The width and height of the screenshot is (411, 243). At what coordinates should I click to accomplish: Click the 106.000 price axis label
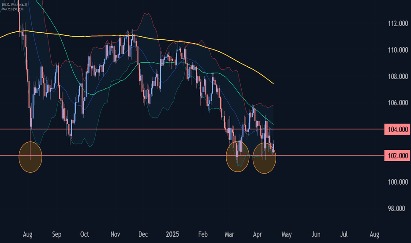tap(398, 103)
